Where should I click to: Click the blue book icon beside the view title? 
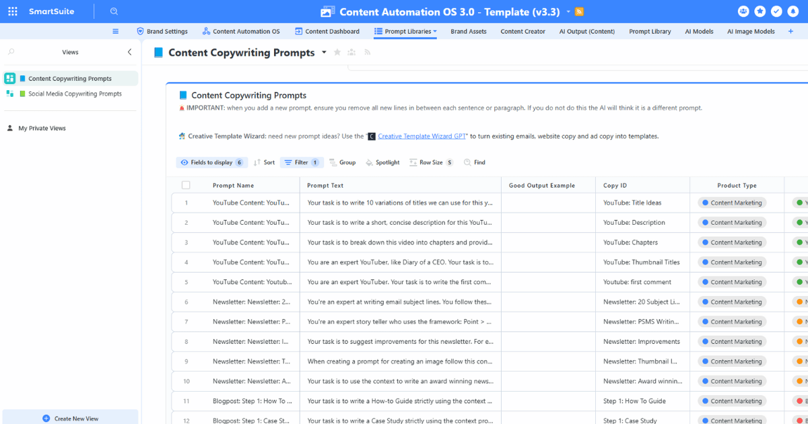[158, 52]
